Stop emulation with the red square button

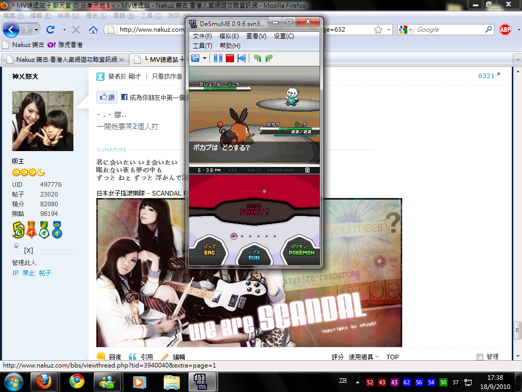click(230, 58)
